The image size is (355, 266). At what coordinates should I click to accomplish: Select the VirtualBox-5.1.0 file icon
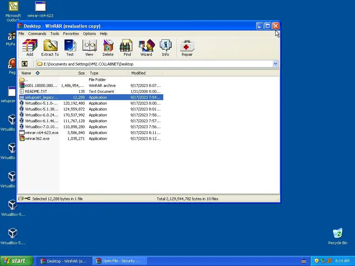22,103
